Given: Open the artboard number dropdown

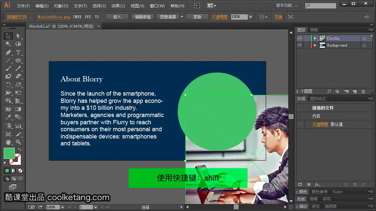Looking at the screenshot, I should coord(95,207).
